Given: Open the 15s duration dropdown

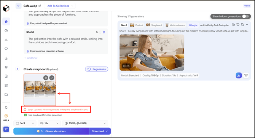Looking at the screenshot, I should click(x=49, y=123).
